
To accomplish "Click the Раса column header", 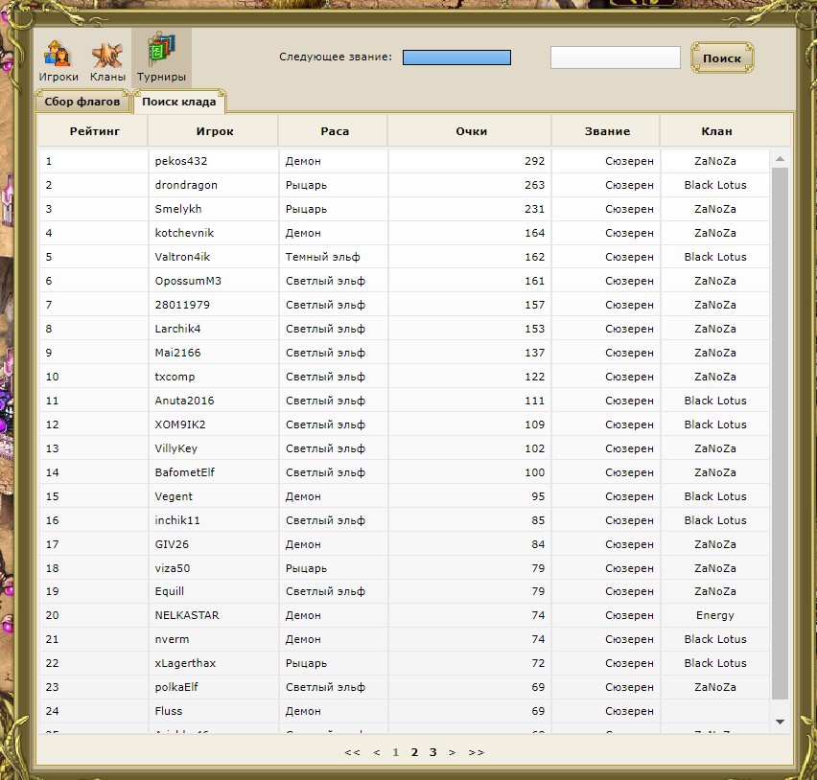I will (334, 131).
